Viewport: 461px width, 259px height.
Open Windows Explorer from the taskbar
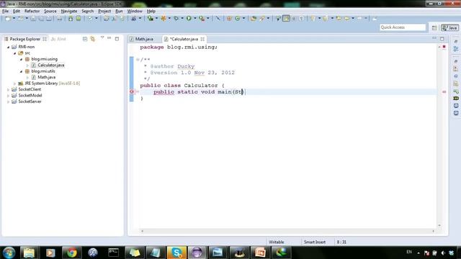(x=29, y=253)
